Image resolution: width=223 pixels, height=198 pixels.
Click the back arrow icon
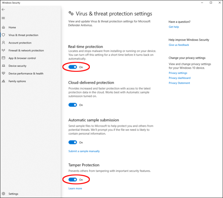[3, 10]
